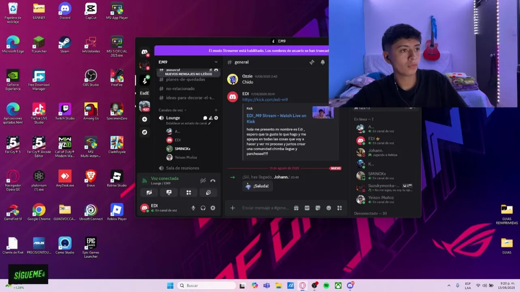Open the GUIAS REIMPRIMIDAS folder
Screen dimensions: 520x292
[x=507, y=215]
